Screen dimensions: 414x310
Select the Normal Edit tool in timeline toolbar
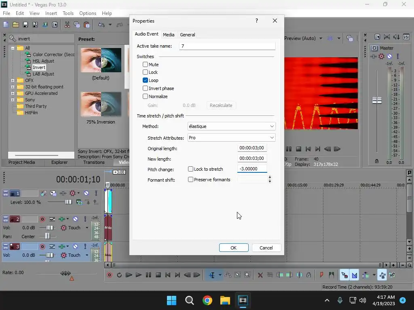tap(212, 275)
